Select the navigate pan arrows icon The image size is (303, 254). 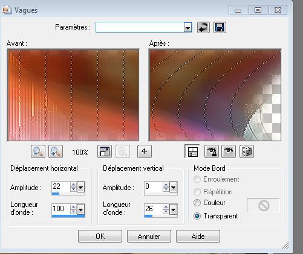tap(145, 151)
